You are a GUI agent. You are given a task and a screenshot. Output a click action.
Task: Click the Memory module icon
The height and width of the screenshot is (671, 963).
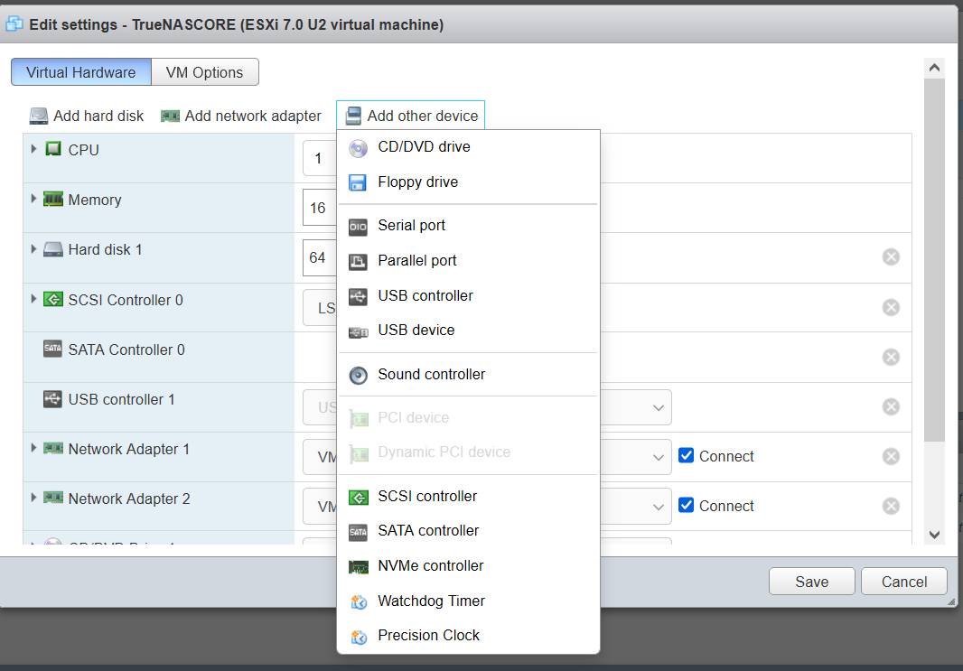tap(53, 199)
